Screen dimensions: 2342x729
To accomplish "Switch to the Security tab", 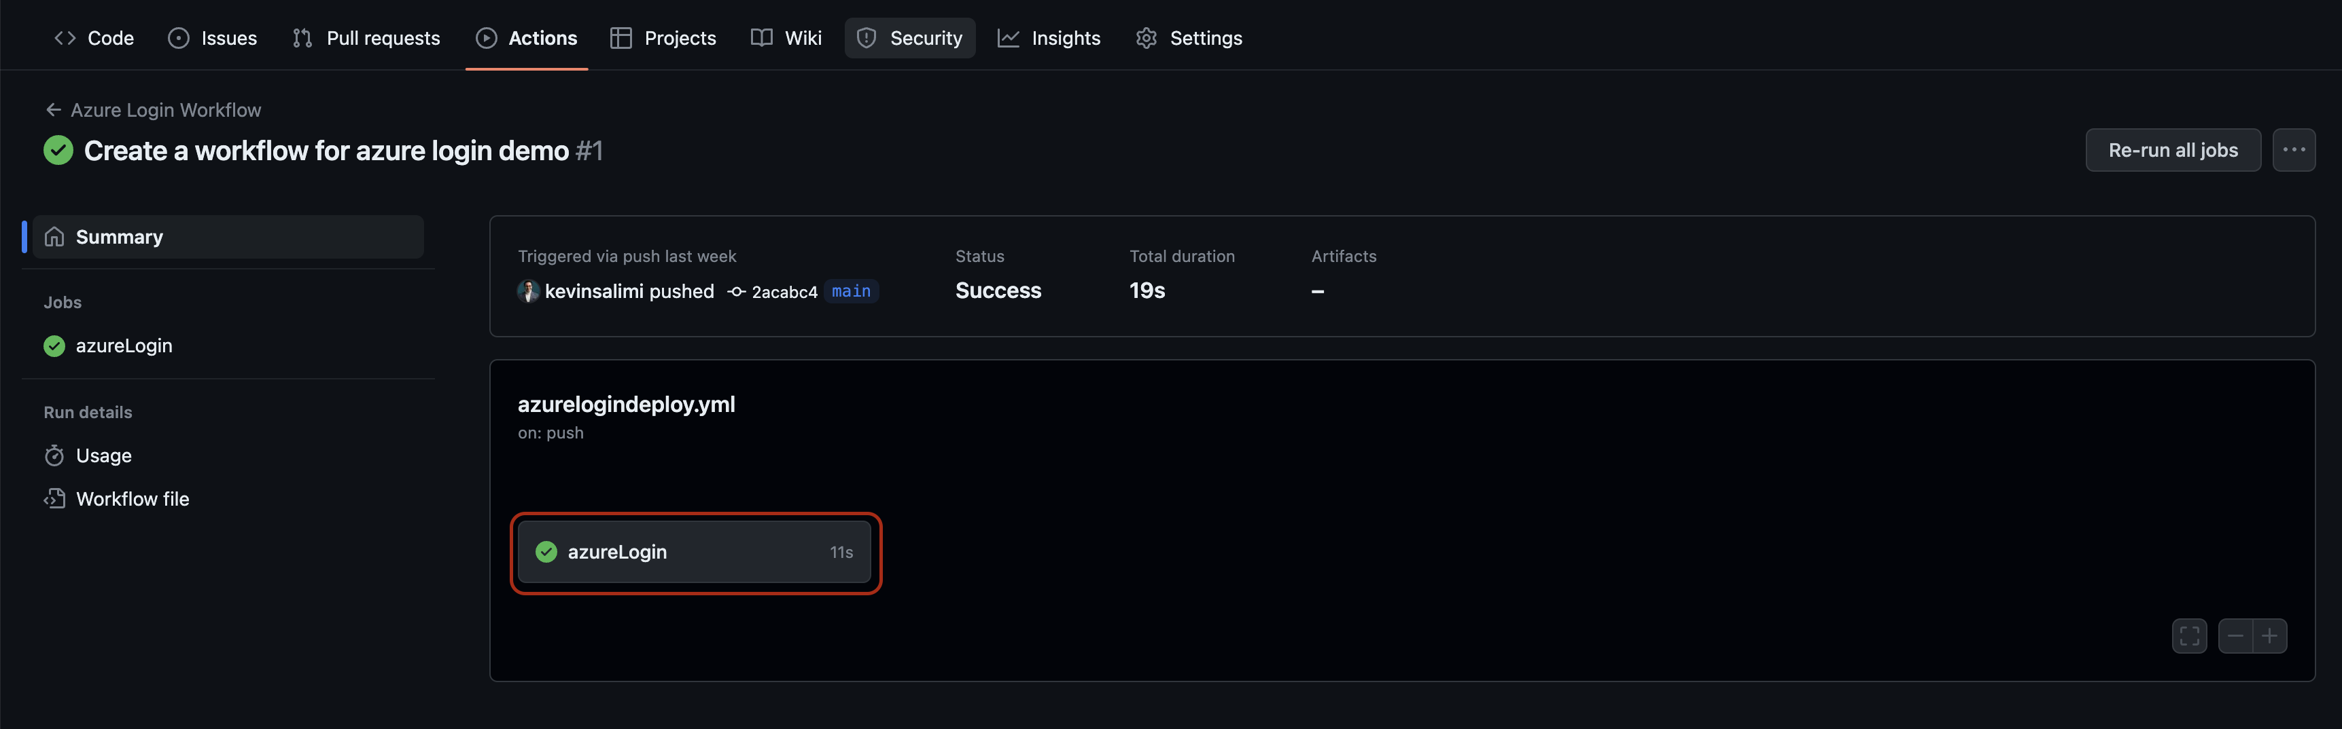I will [910, 38].
